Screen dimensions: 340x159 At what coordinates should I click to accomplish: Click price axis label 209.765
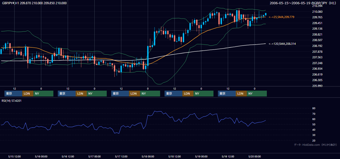[x=317, y=17]
